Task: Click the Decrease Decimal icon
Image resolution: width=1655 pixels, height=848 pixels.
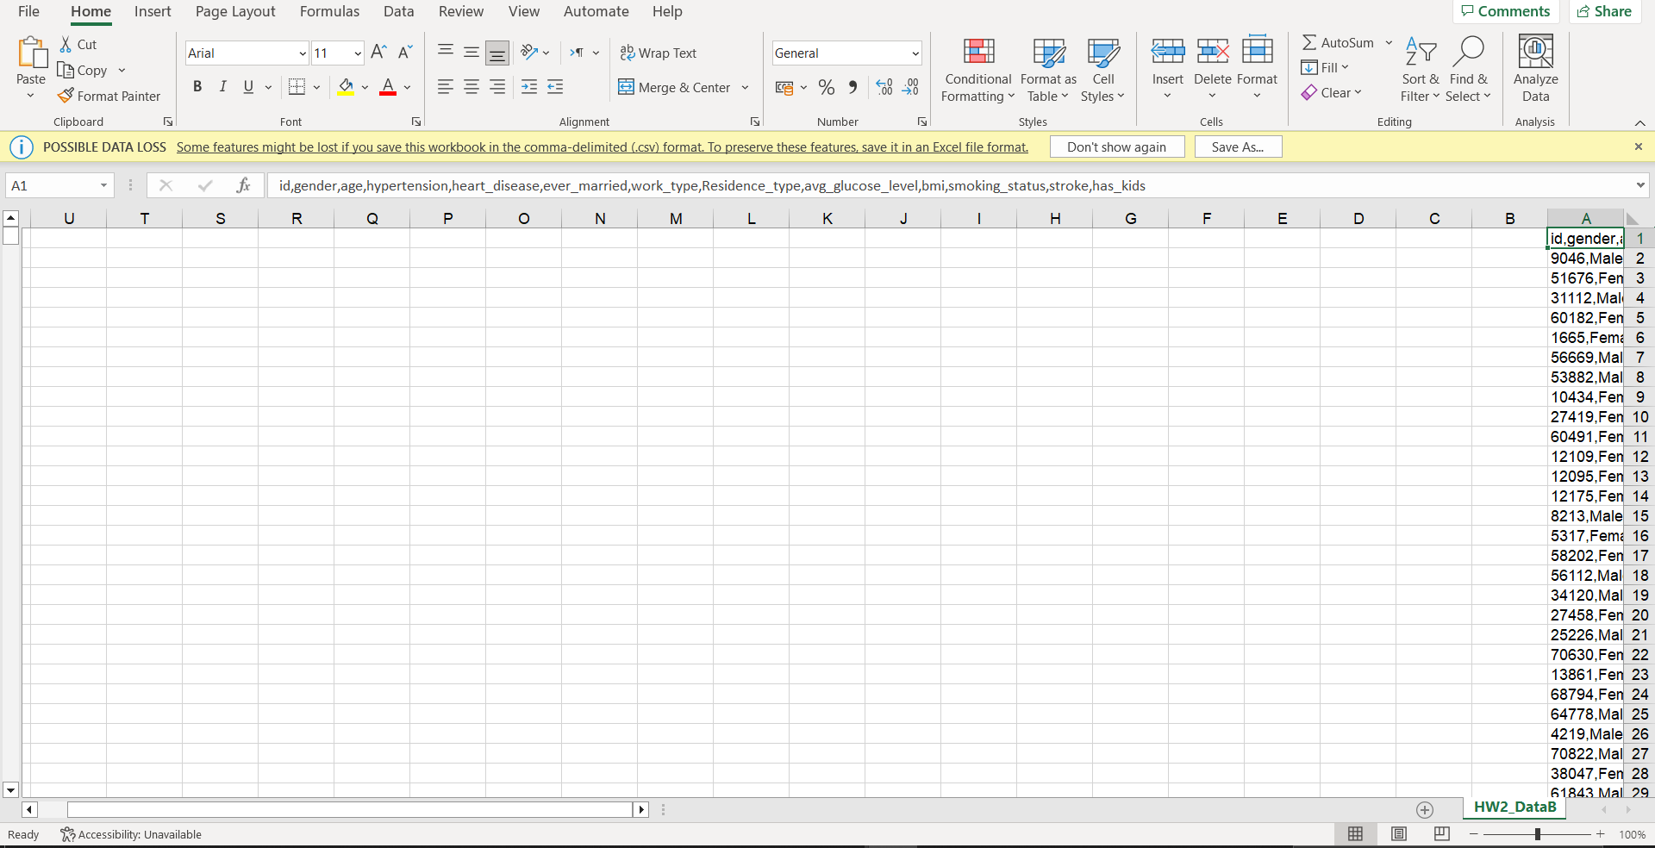Action: pos(911,87)
